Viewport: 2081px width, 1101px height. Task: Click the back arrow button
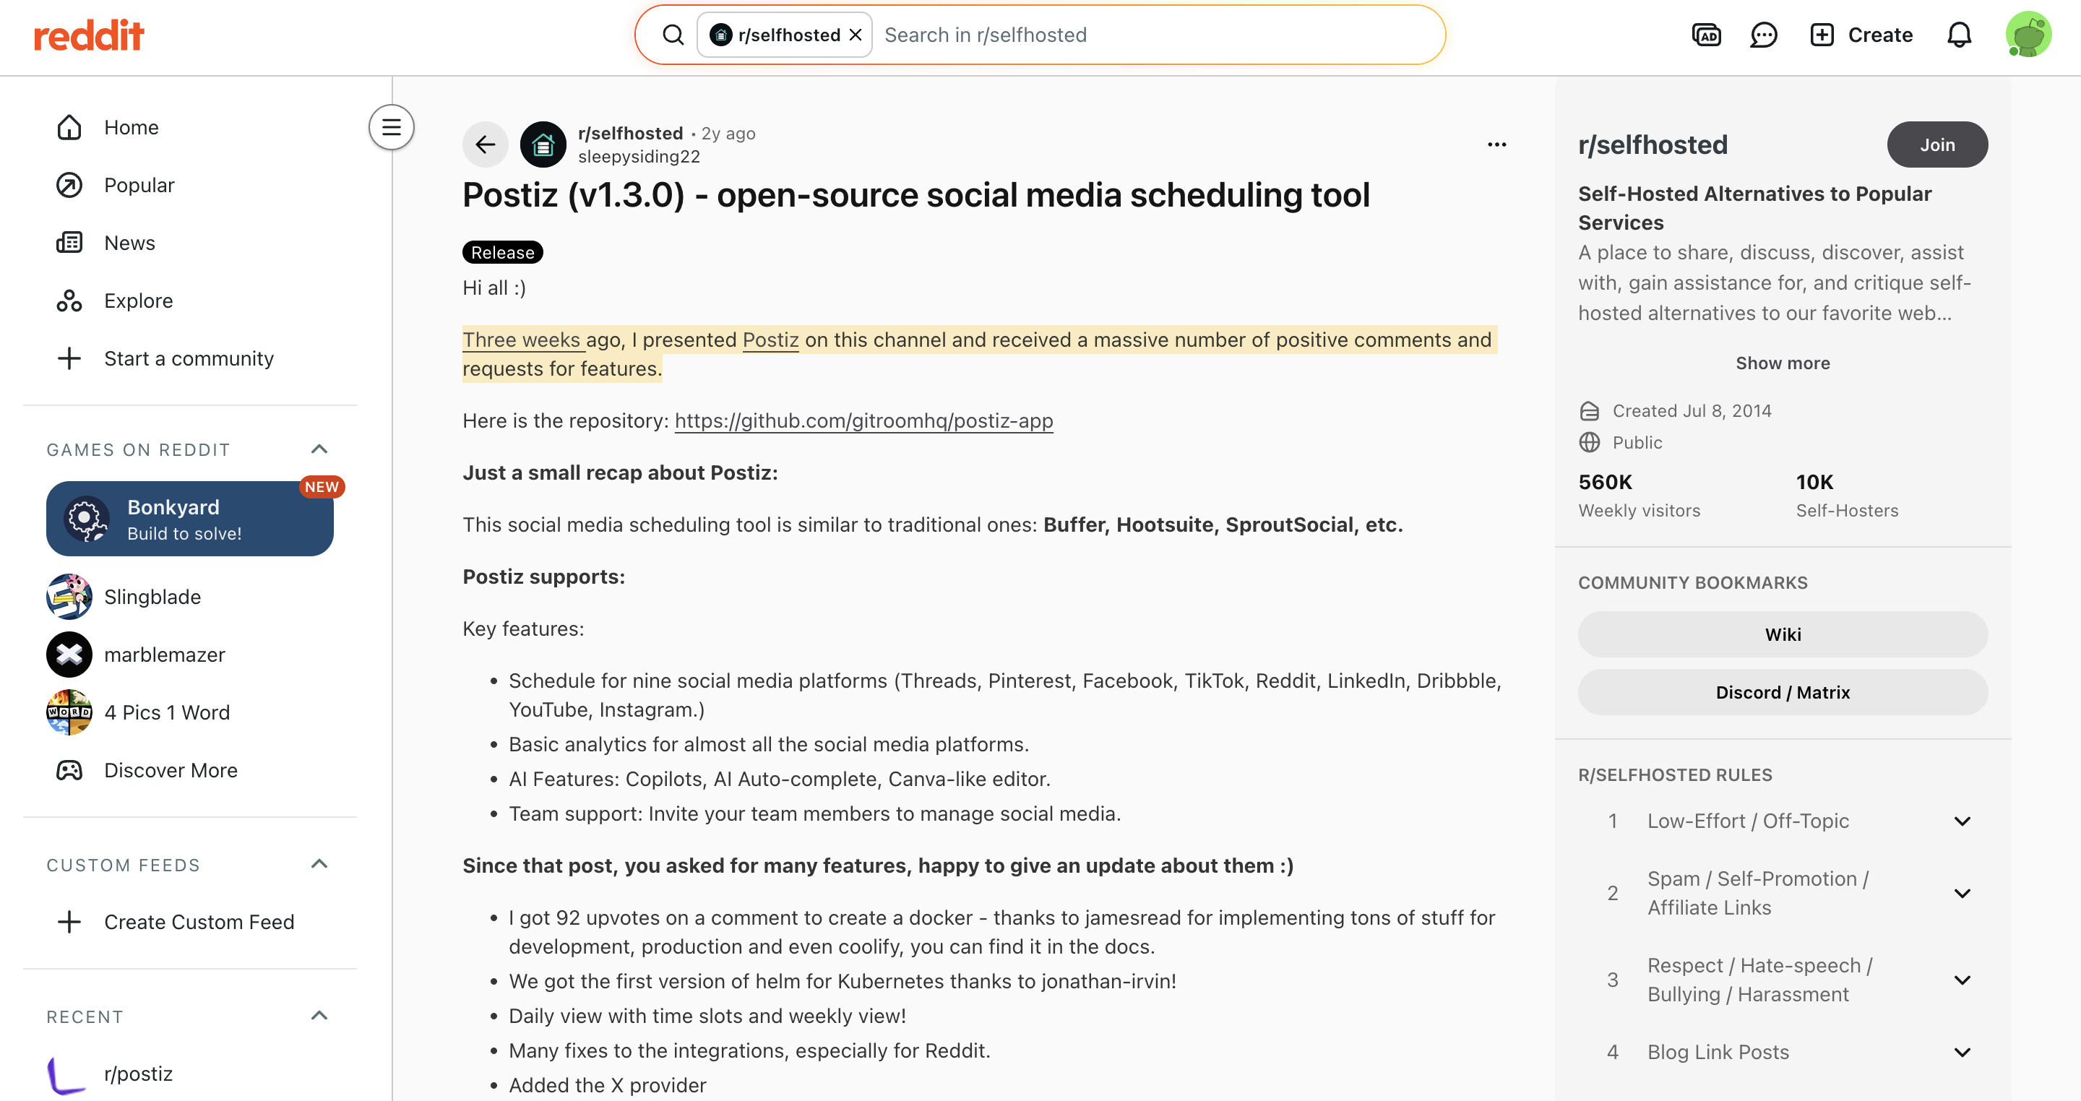click(485, 144)
